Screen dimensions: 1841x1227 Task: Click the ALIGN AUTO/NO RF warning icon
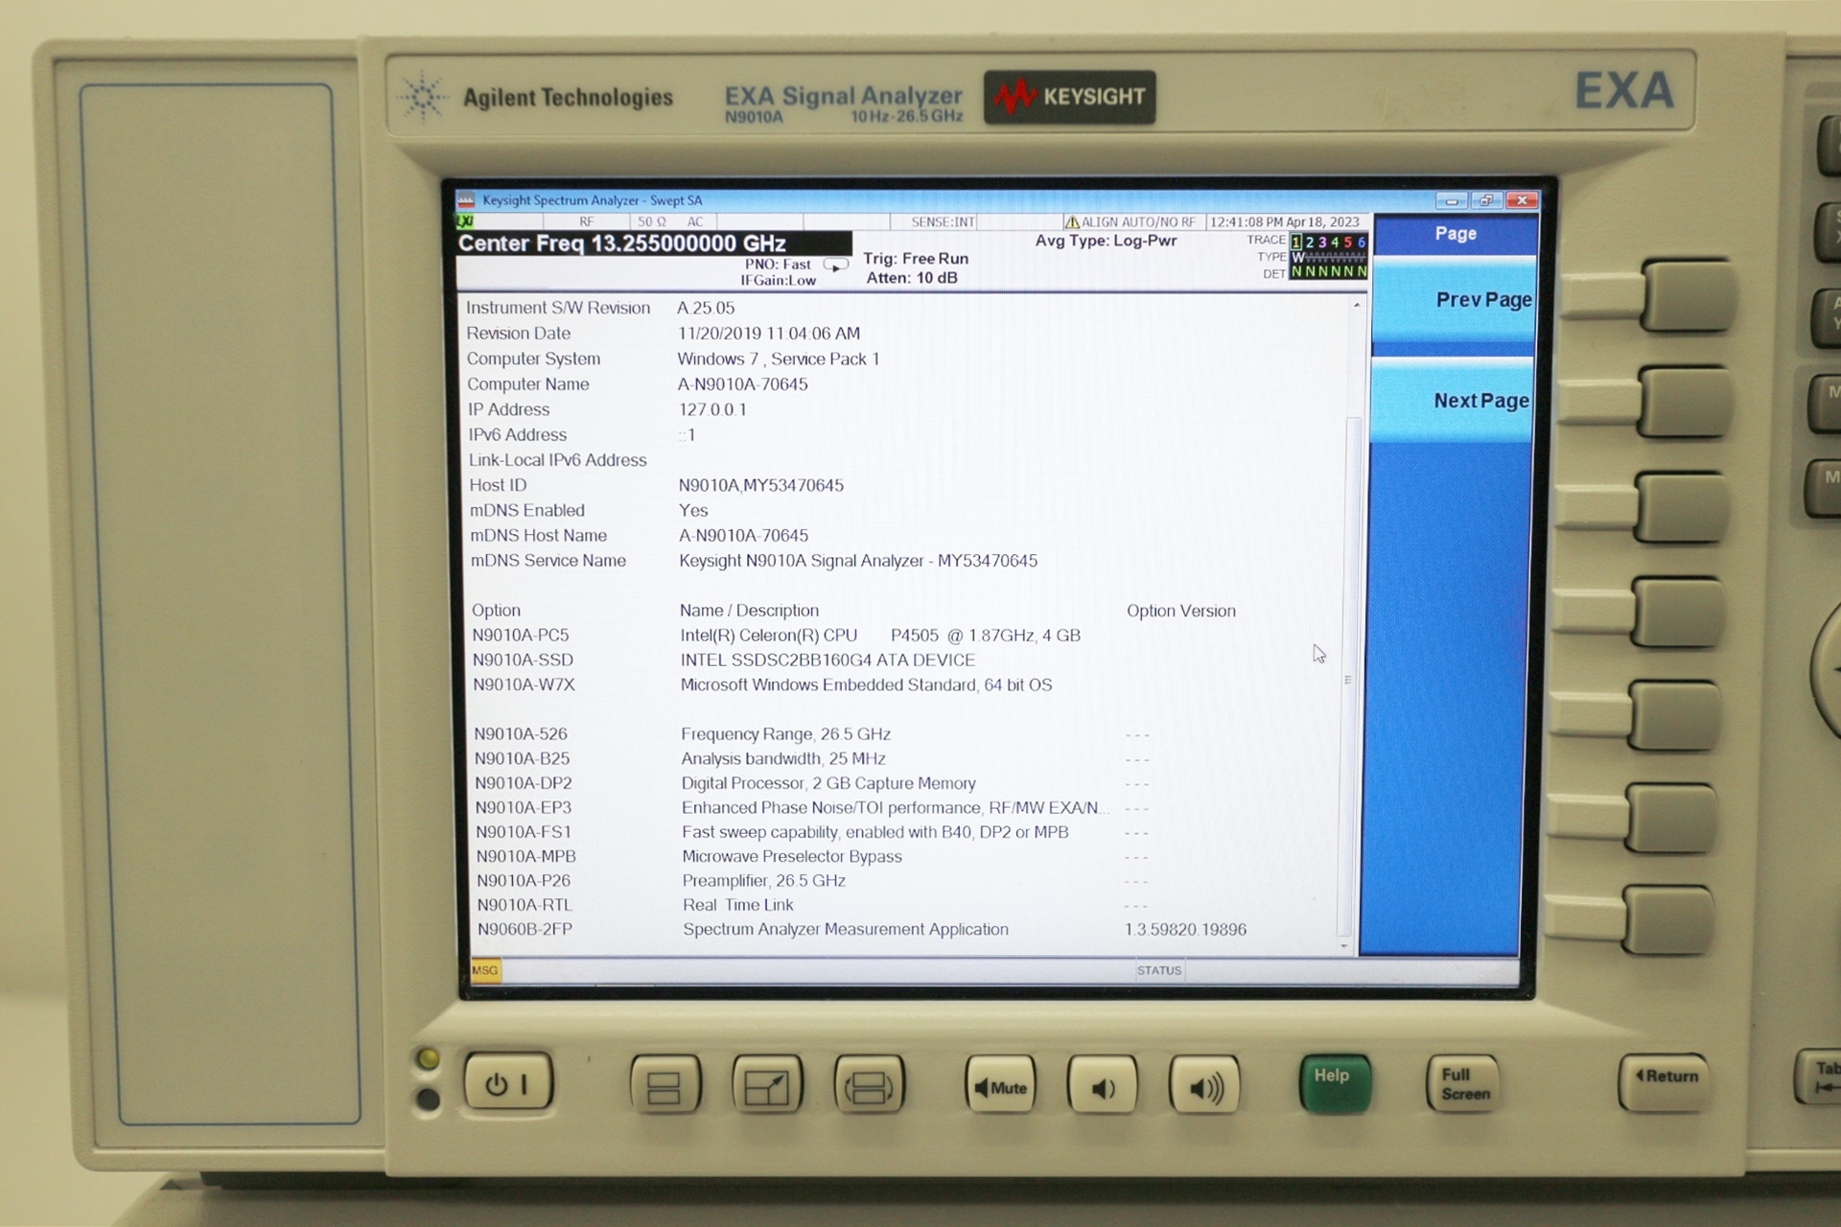1072,221
